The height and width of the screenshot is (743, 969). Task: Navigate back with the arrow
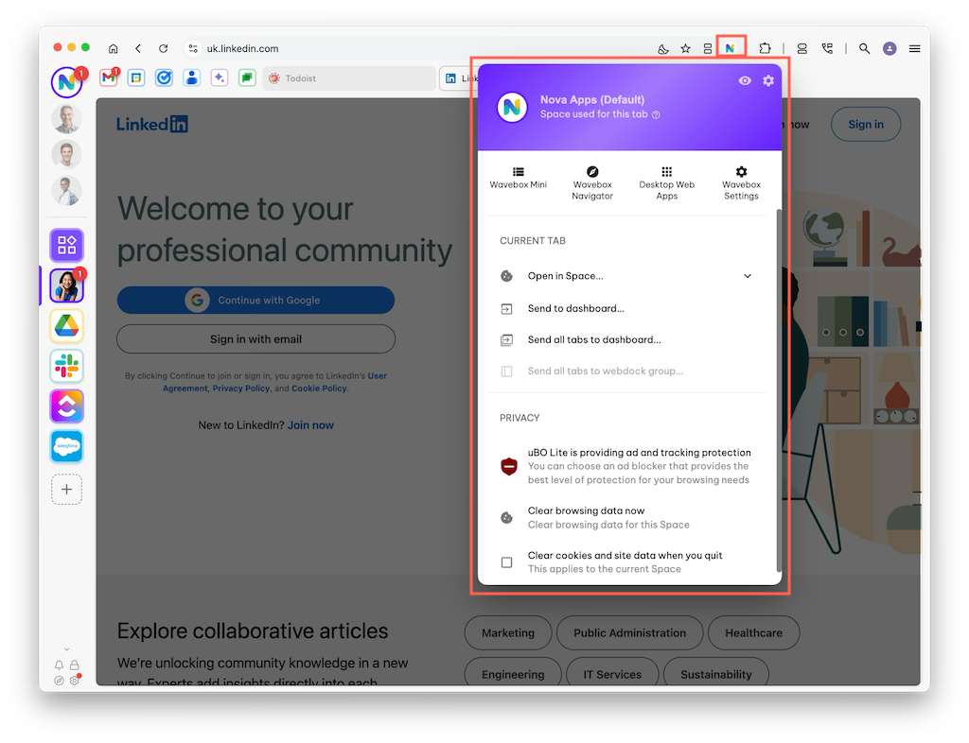138,48
